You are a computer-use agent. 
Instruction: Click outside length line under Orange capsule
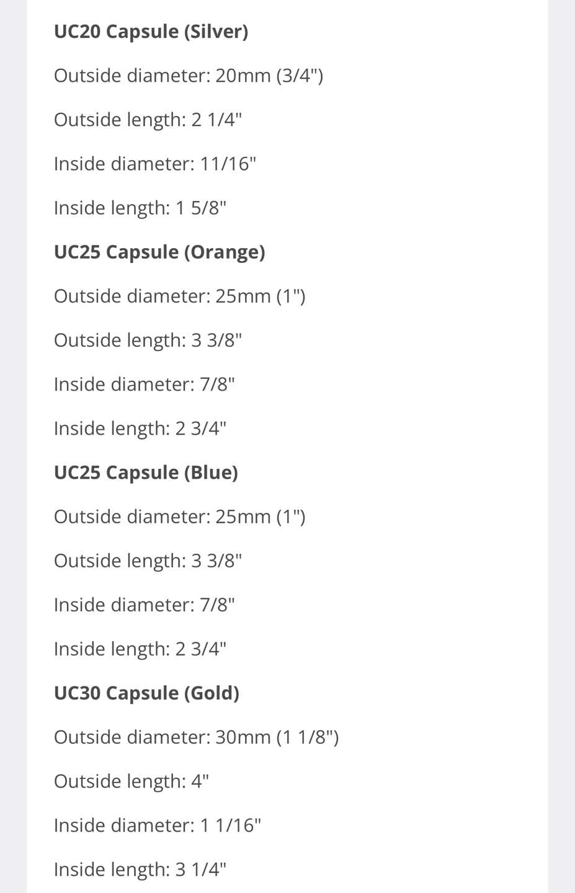[148, 340]
